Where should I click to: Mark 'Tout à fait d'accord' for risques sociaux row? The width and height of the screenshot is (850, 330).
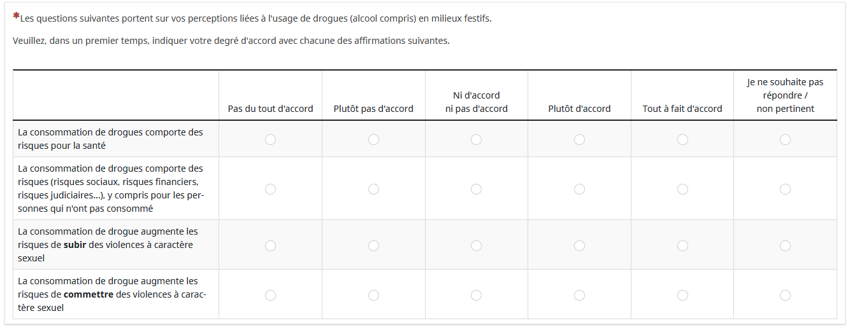click(682, 189)
